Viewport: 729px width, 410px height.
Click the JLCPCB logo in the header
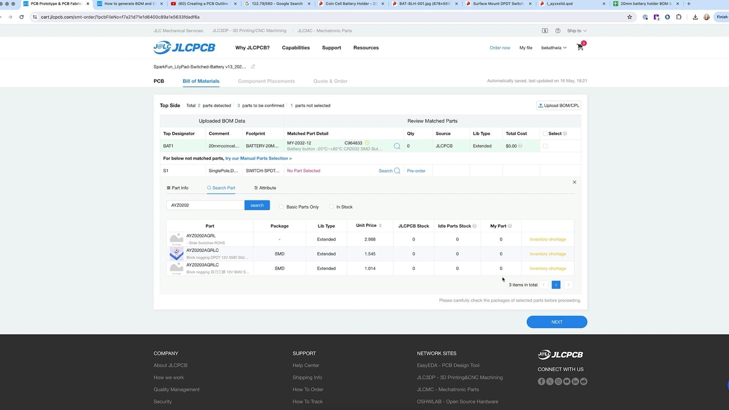(184, 47)
